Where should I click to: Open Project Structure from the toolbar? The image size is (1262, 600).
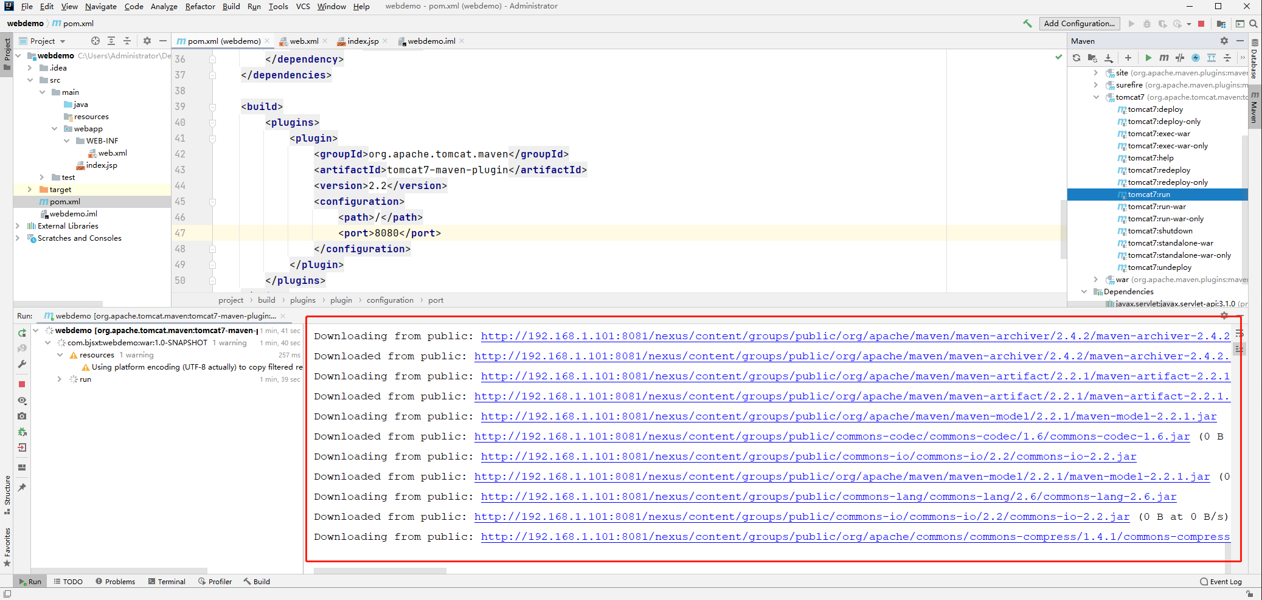(x=1221, y=24)
